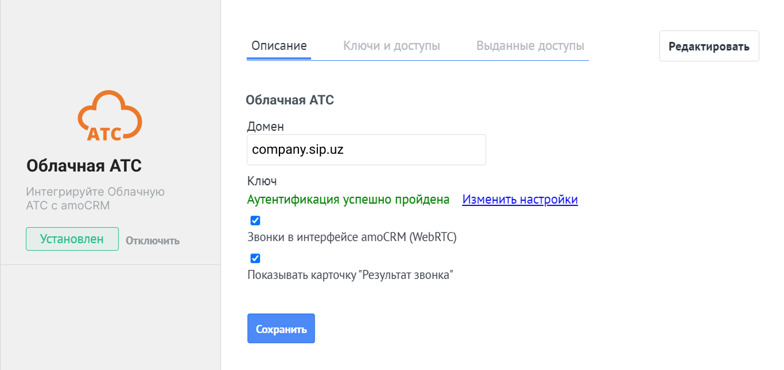Open the "Изменить настройки" link

[x=520, y=200]
